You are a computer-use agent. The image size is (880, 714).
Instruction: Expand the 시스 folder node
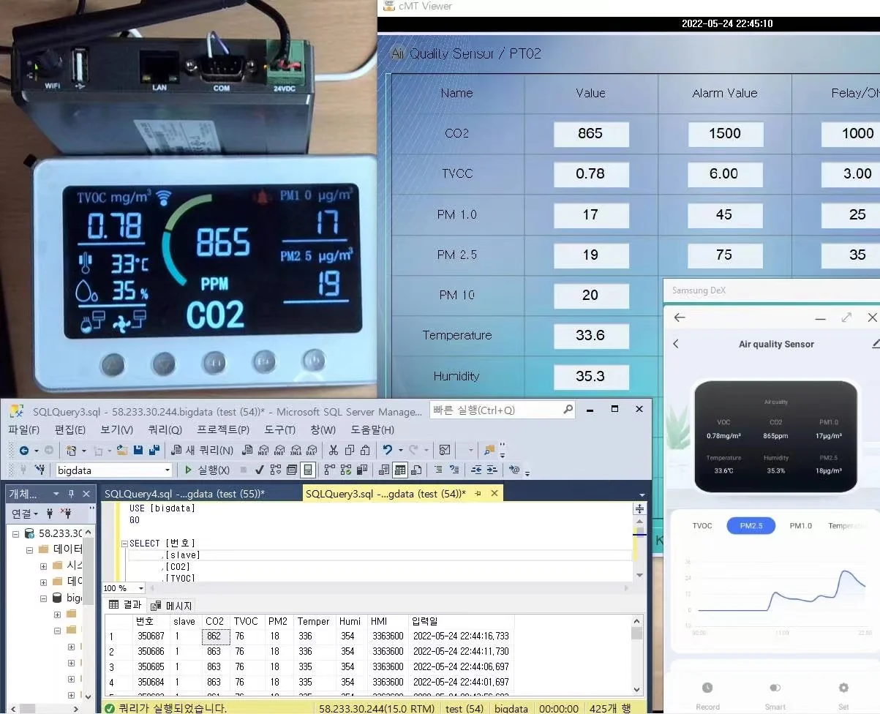coord(43,565)
